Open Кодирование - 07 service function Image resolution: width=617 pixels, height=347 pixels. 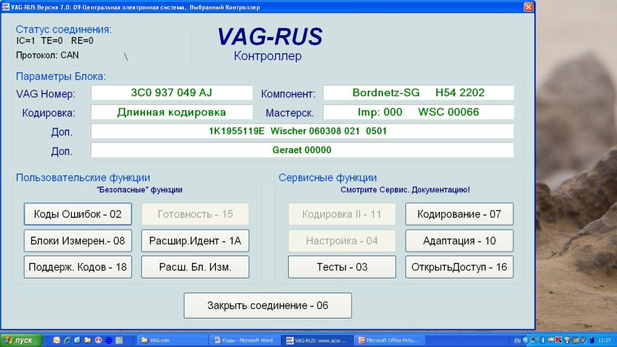tap(459, 214)
